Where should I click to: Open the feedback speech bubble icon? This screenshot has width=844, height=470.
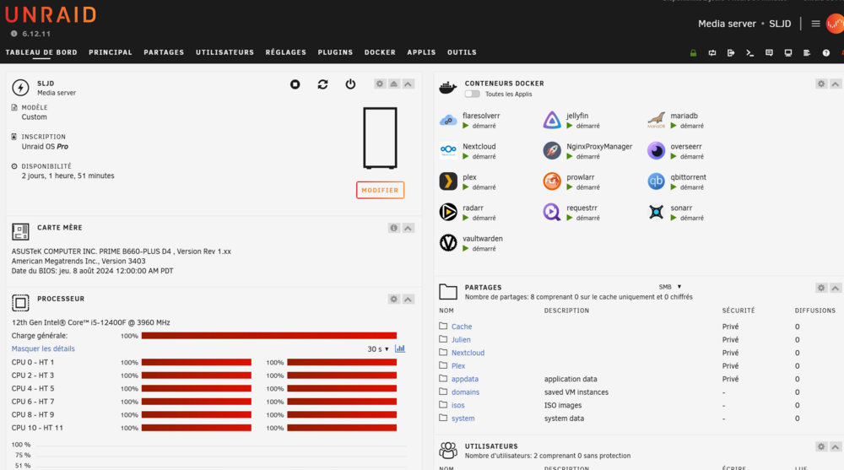pos(769,53)
